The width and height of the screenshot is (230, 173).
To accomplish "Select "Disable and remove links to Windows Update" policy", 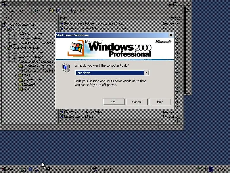I will point(95,28).
